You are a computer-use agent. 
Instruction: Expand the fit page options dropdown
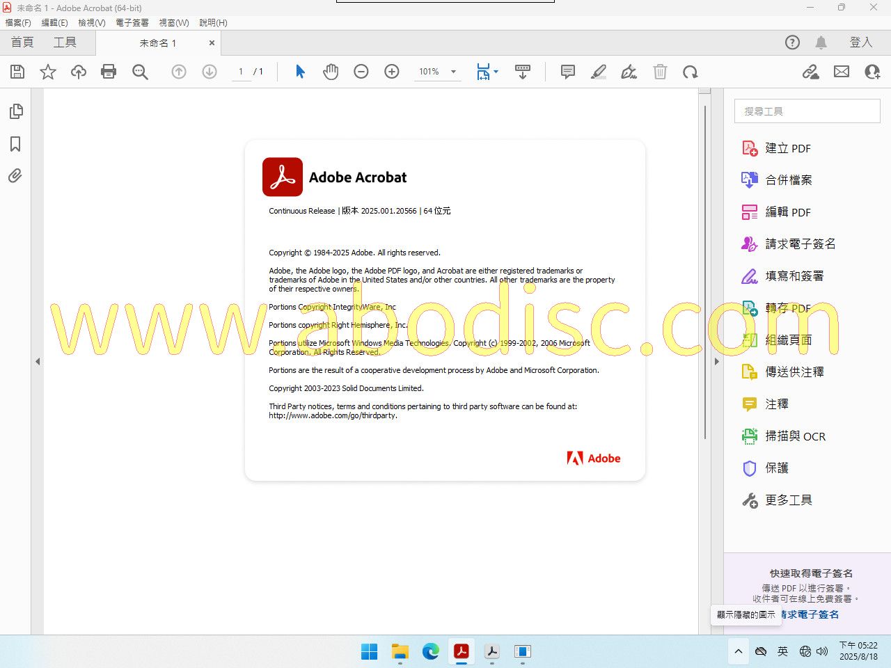click(x=496, y=72)
